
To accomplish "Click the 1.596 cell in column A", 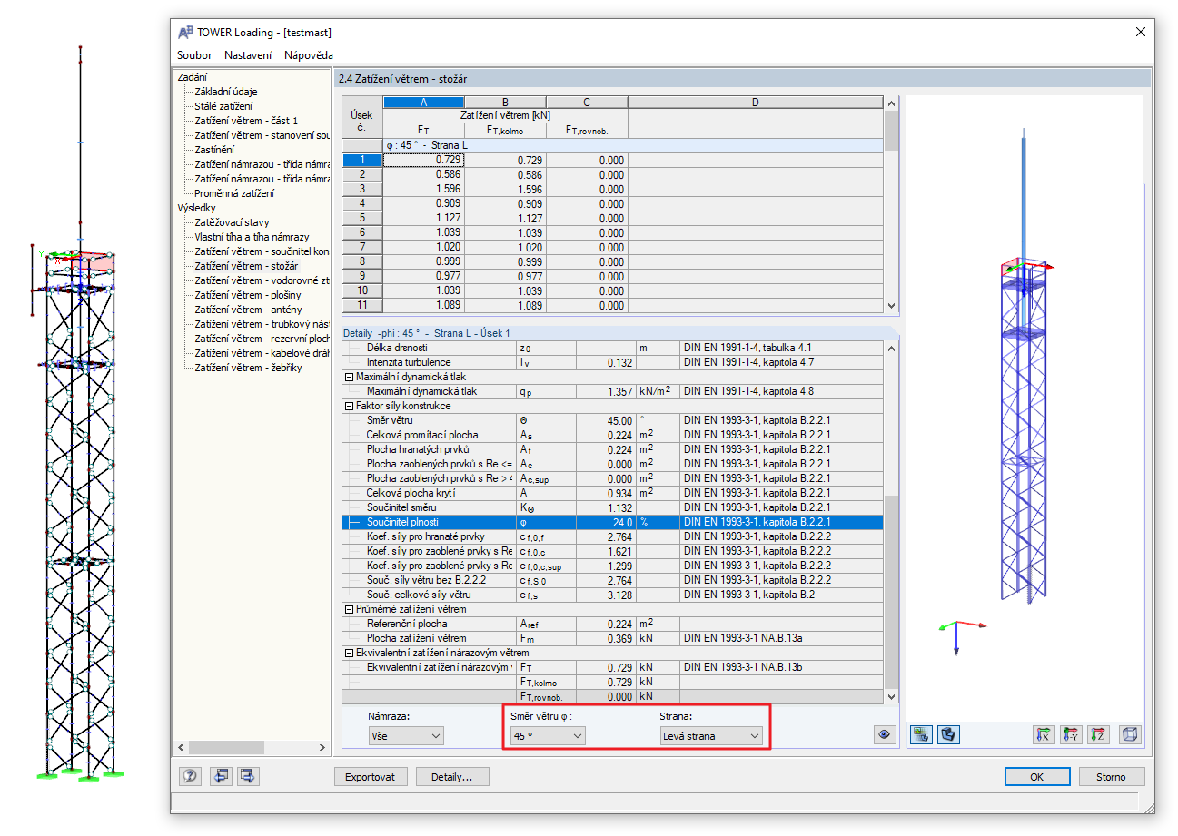I will tap(423, 189).
